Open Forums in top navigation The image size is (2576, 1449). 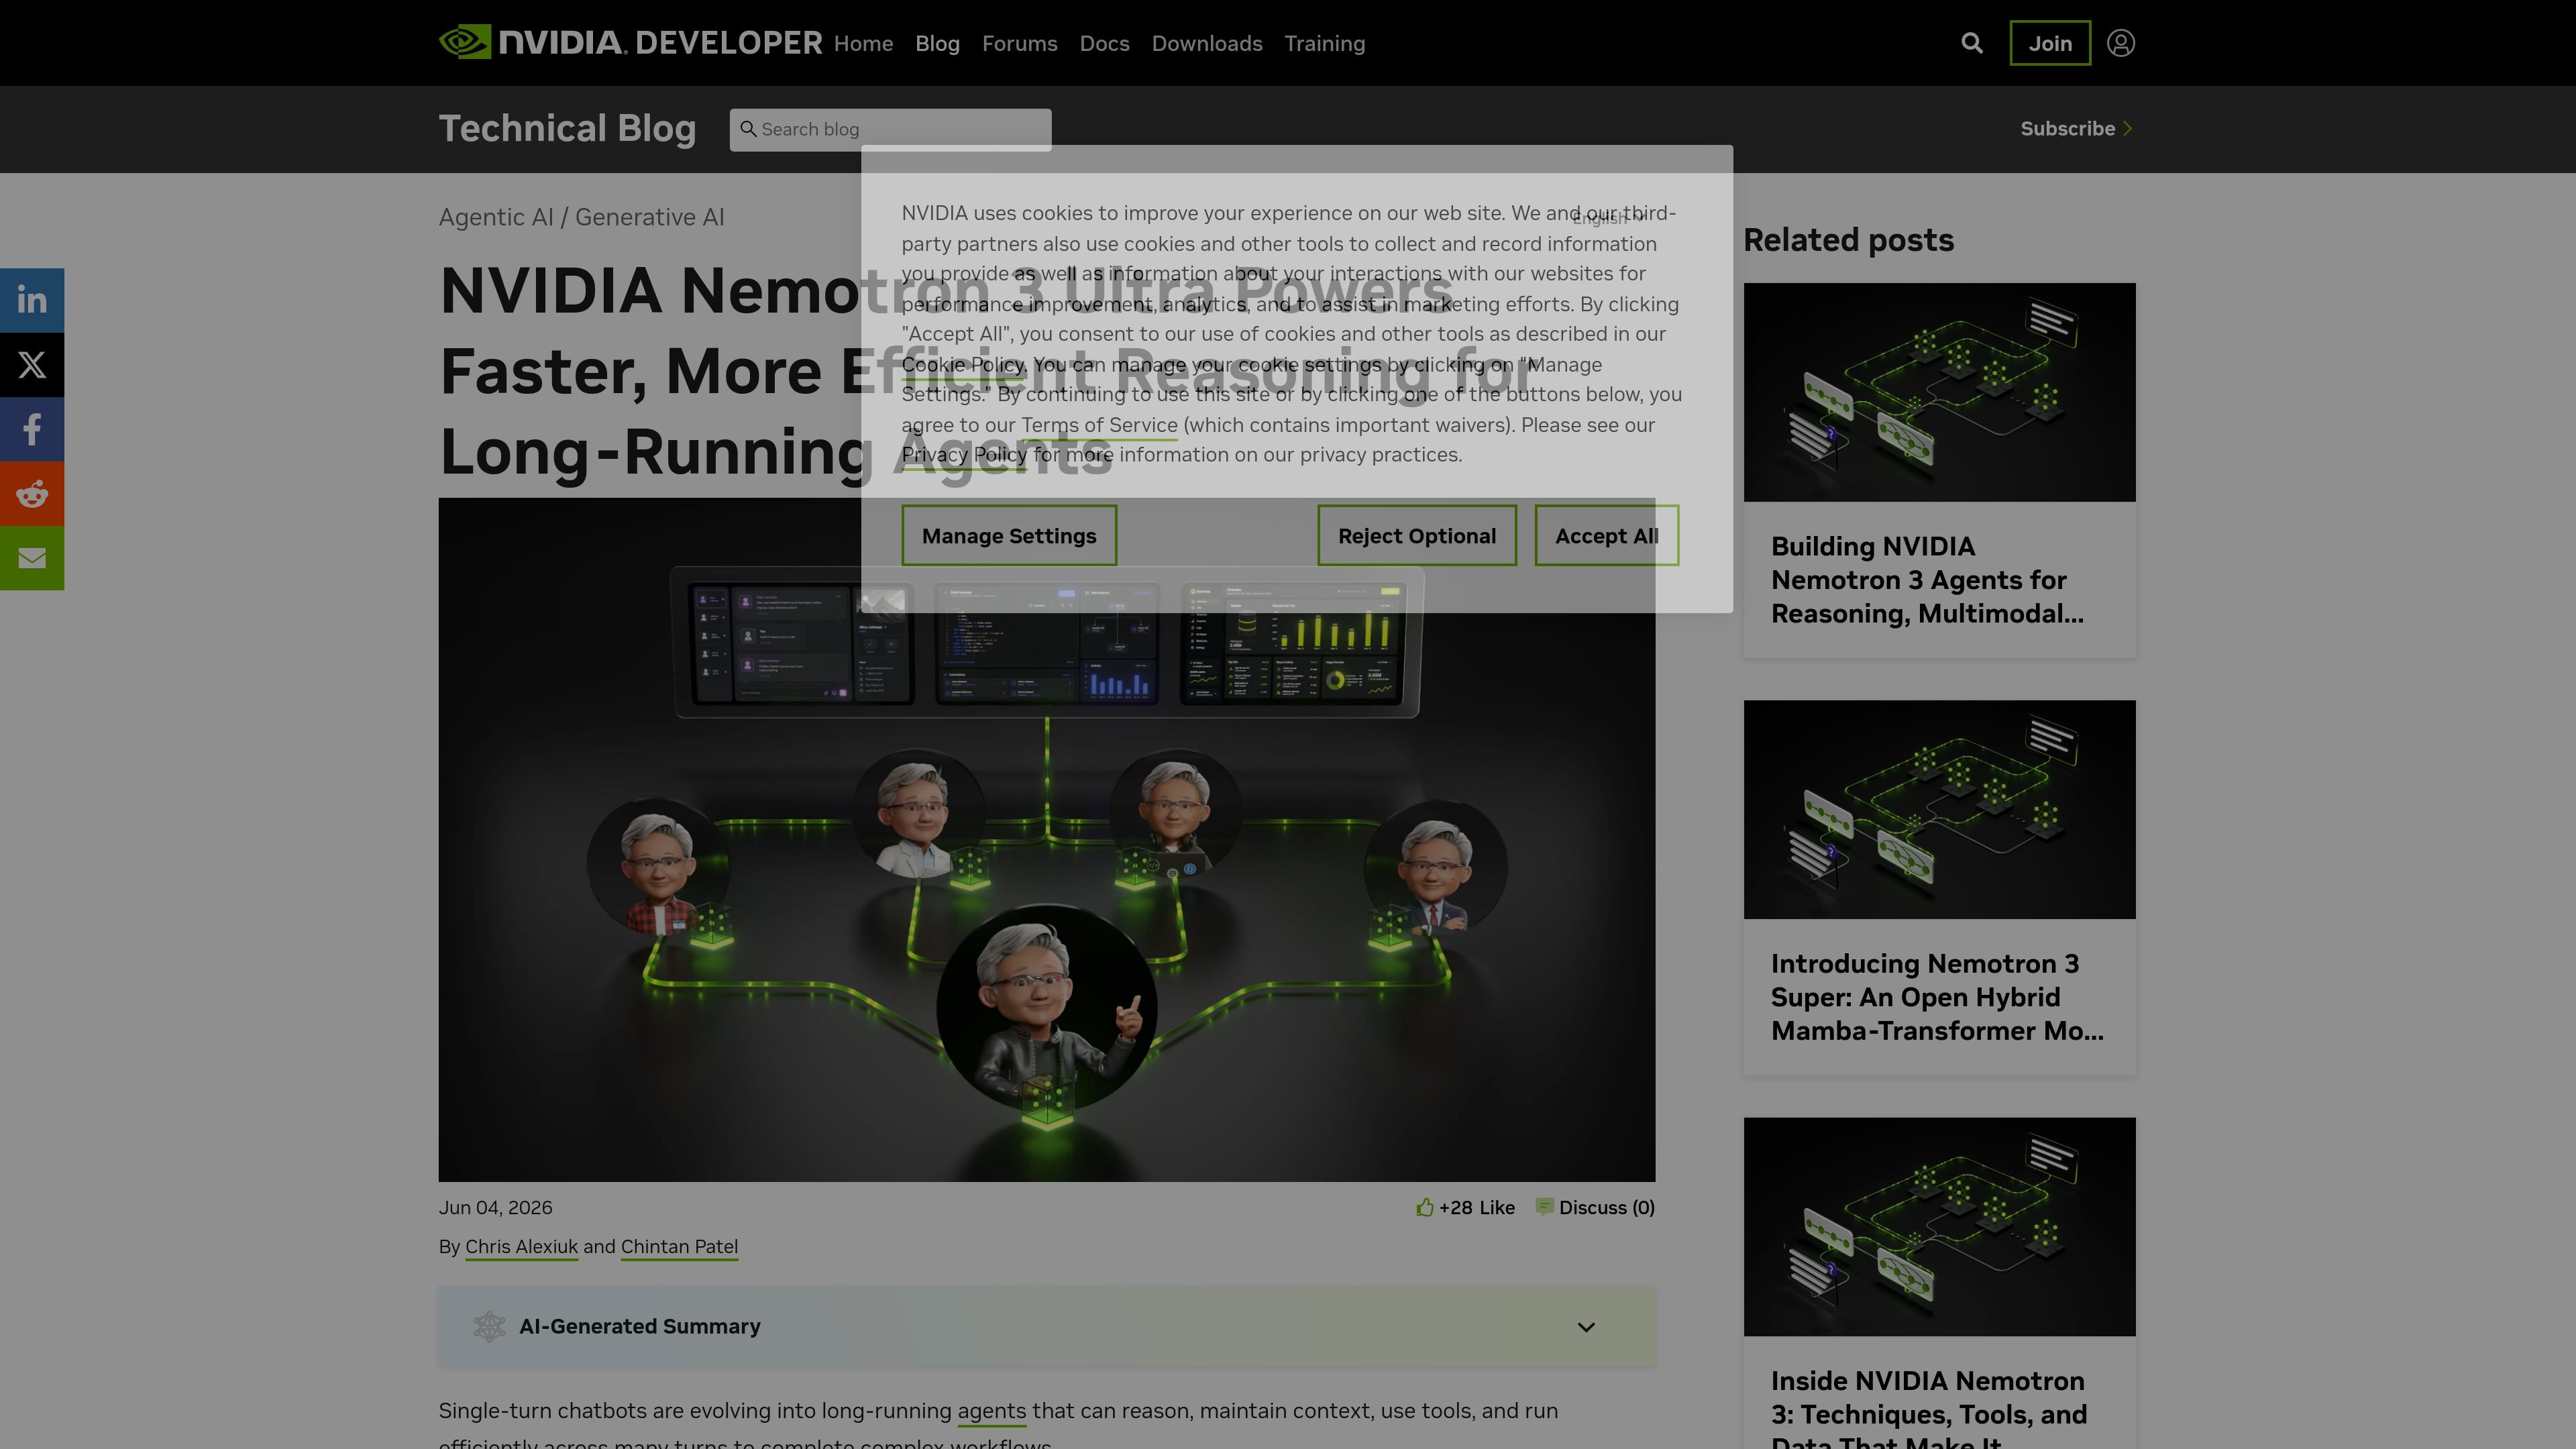pyautogui.click(x=1019, y=43)
